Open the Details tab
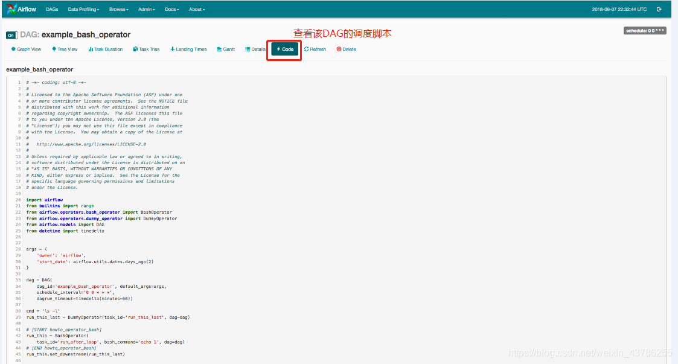The width and height of the screenshot is (678, 364). pos(255,49)
